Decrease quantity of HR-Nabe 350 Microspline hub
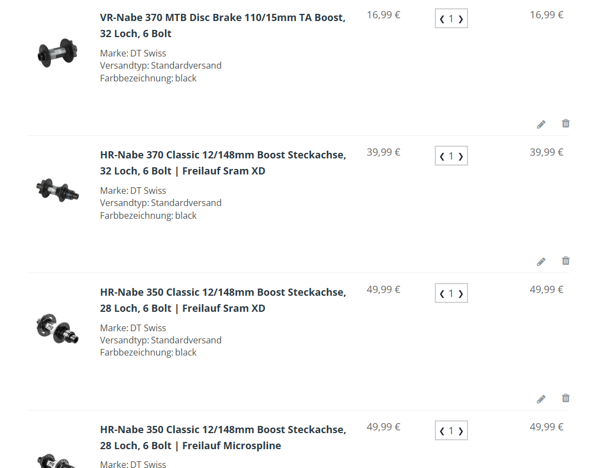This screenshot has width=596, height=468. (442, 431)
